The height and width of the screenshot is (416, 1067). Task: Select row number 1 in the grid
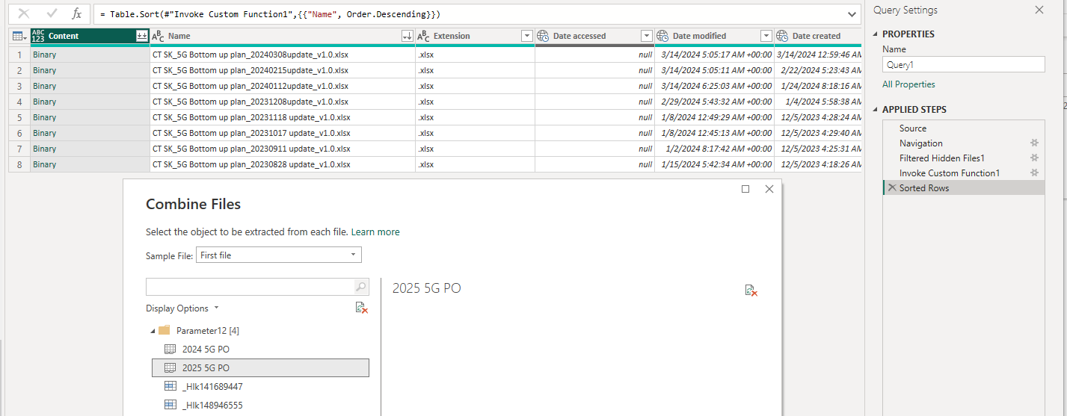tap(19, 55)
